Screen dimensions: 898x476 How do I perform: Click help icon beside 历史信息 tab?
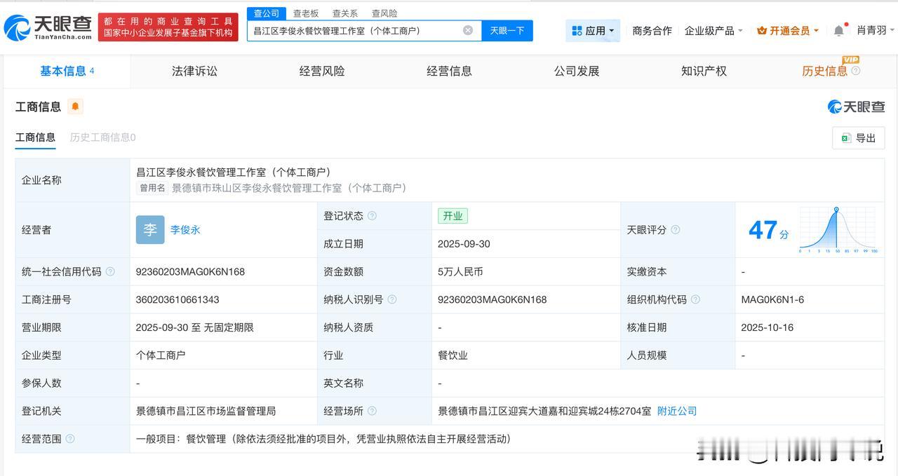click(855, 71)
